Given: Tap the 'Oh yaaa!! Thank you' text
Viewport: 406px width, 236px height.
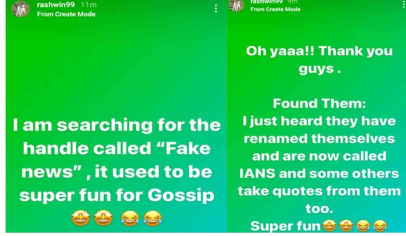Looking at the screenshot, I should [x=319, y=51].
